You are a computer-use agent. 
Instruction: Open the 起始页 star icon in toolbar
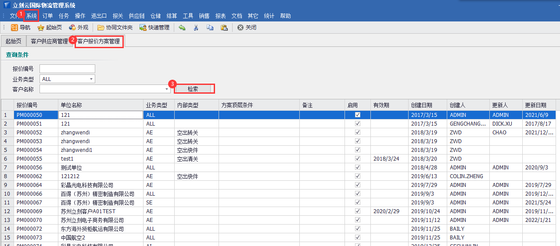click(41, 28)
